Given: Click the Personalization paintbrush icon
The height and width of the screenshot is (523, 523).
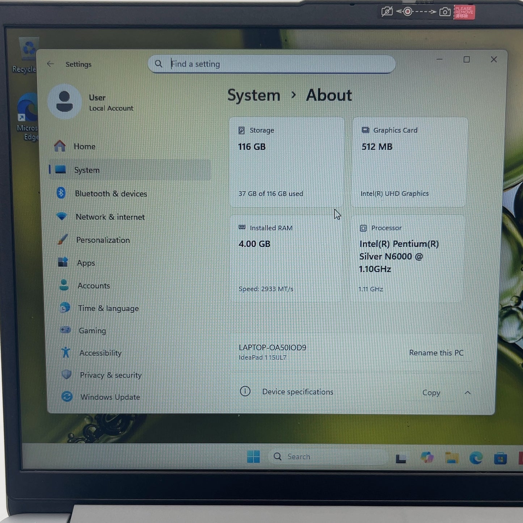Looking at the screenshot, I should (x=62, y=239).
